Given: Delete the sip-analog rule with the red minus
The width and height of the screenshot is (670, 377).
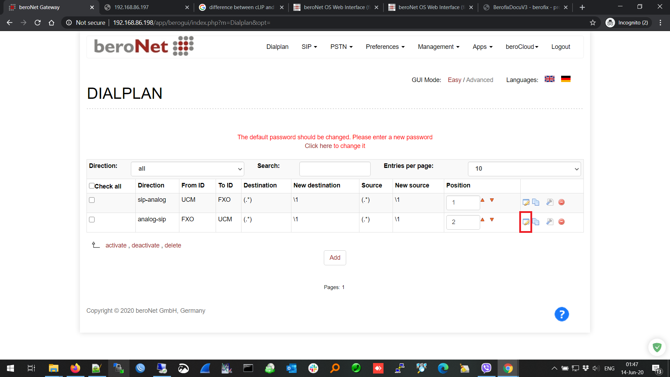Looking at the screenshot, I should tap(561, 202).
